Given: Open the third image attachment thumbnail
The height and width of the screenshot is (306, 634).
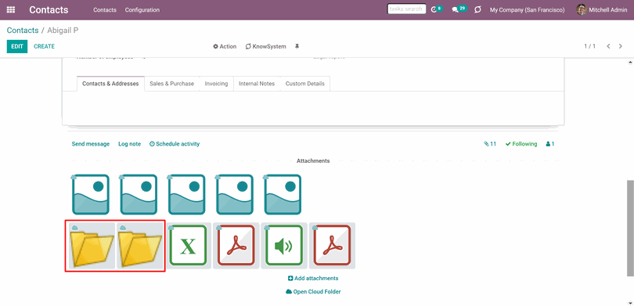Looking at the screenshot, I should click(x=187, y=194).
